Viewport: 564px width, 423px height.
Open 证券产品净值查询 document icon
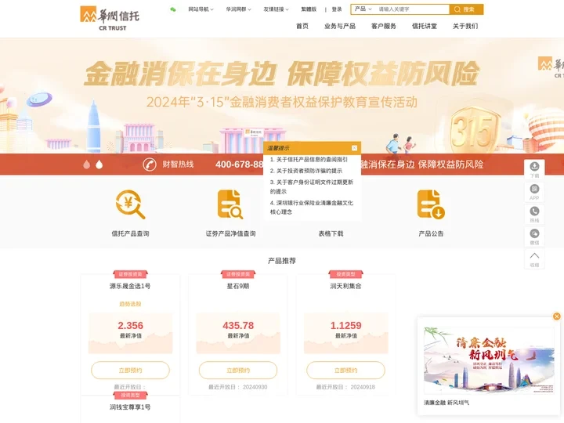(x=230, y=204)
